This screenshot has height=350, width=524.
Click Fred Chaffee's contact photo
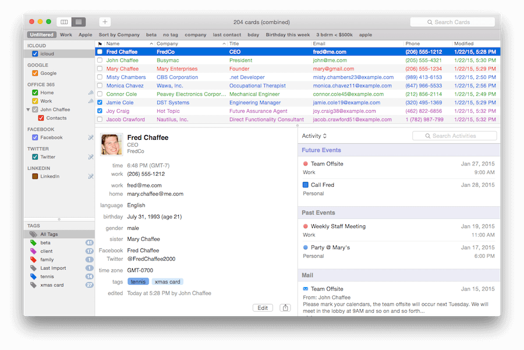pos(111,144)
